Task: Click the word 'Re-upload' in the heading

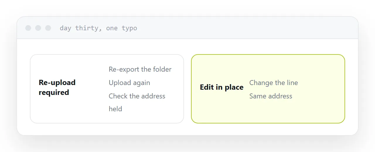Action: point(57,83)
